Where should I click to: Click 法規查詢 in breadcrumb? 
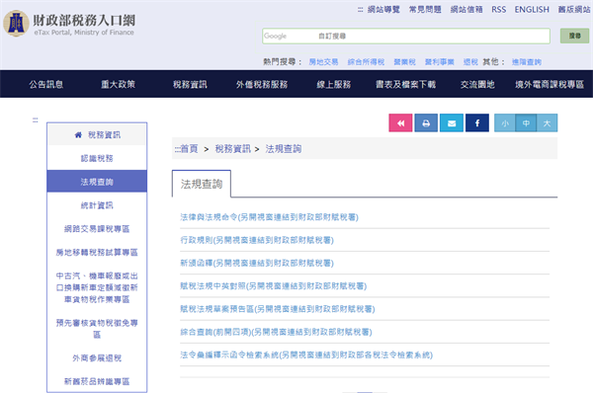pyautogui.click(x=284, y=149)
